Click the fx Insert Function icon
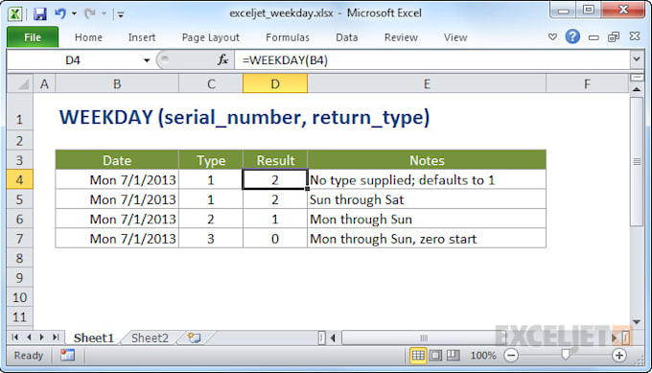Screen dimensions: 652x373 (222, 60)
